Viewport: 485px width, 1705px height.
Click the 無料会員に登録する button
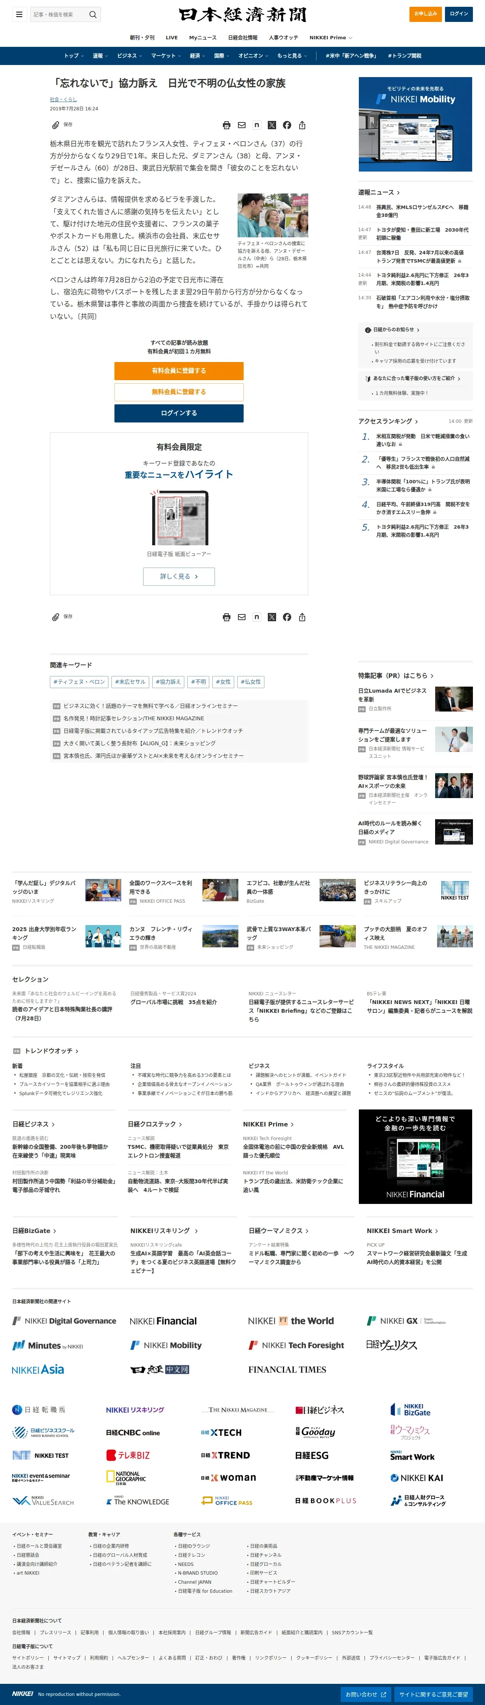coord(179,392)
